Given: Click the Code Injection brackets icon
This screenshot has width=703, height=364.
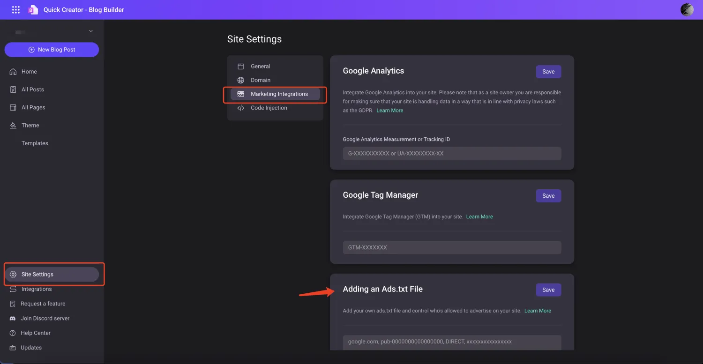Looking at the screenshot, I should (x=240, y=108).
